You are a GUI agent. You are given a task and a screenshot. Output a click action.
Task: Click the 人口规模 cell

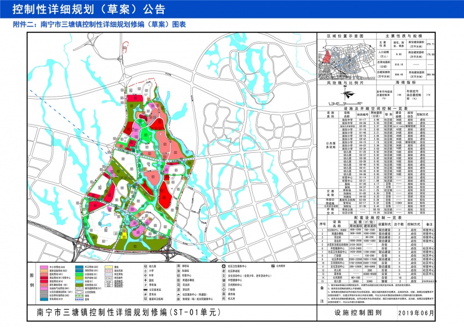[x=384, y=54]
